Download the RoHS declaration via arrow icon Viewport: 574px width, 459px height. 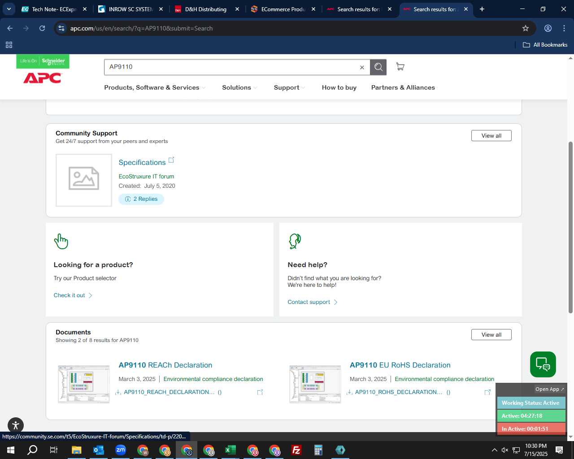(x=349, y=392)
